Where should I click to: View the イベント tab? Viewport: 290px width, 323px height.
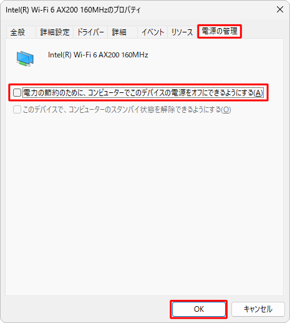153,32
